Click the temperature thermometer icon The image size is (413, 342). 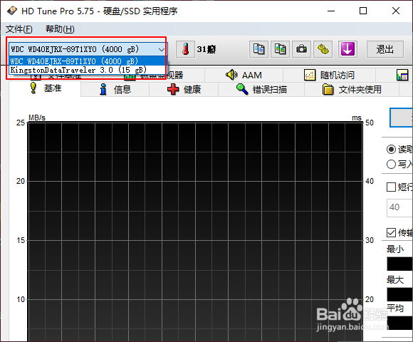(185, 49)
